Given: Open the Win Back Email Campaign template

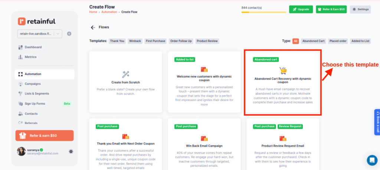Looking at the screenshot, I should point(204,146).
